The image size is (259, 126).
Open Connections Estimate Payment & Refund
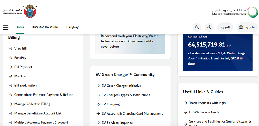pyautogui.click(x=44, y=95)
